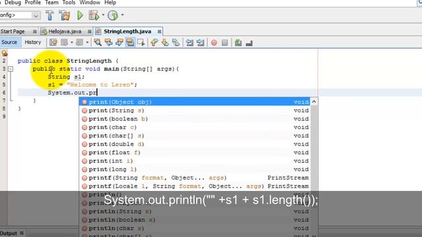Select the StringLength.java tab

click(127, 32)
